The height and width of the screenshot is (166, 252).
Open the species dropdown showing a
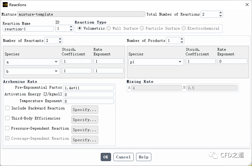point(32,62)
